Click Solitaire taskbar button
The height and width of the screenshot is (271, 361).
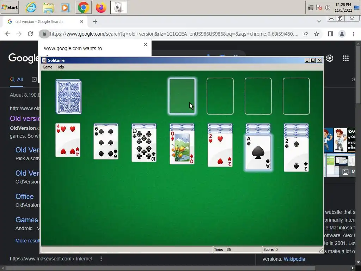(118, 7)
